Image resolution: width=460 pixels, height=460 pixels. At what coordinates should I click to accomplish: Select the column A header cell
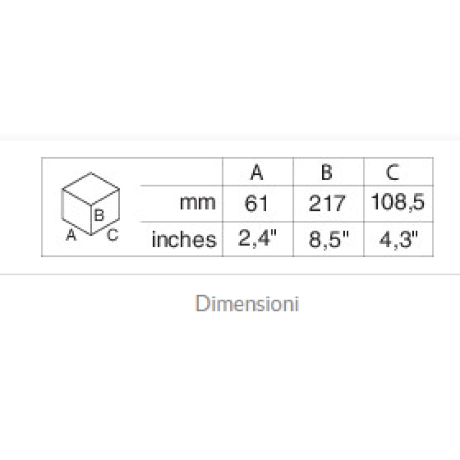pos(257,172)
